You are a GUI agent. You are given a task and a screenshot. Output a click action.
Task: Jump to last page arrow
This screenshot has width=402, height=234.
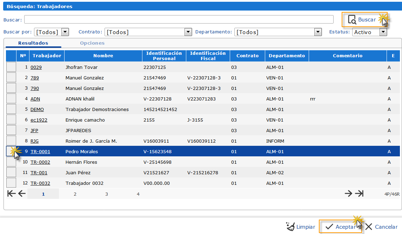pos(359,194)
